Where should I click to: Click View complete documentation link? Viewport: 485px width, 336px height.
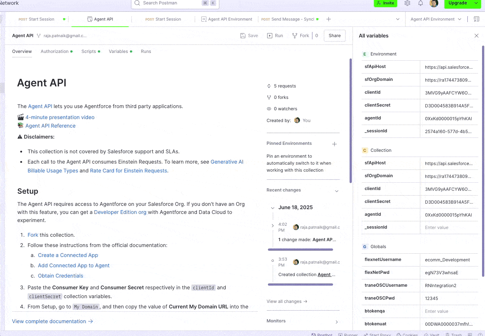[53, 321]
